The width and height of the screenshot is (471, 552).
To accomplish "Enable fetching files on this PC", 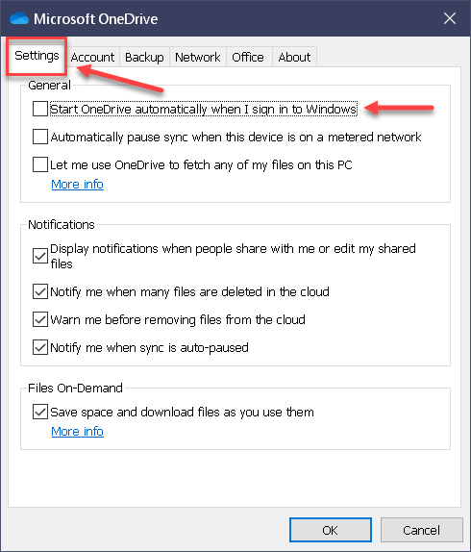I will [40, 164].
